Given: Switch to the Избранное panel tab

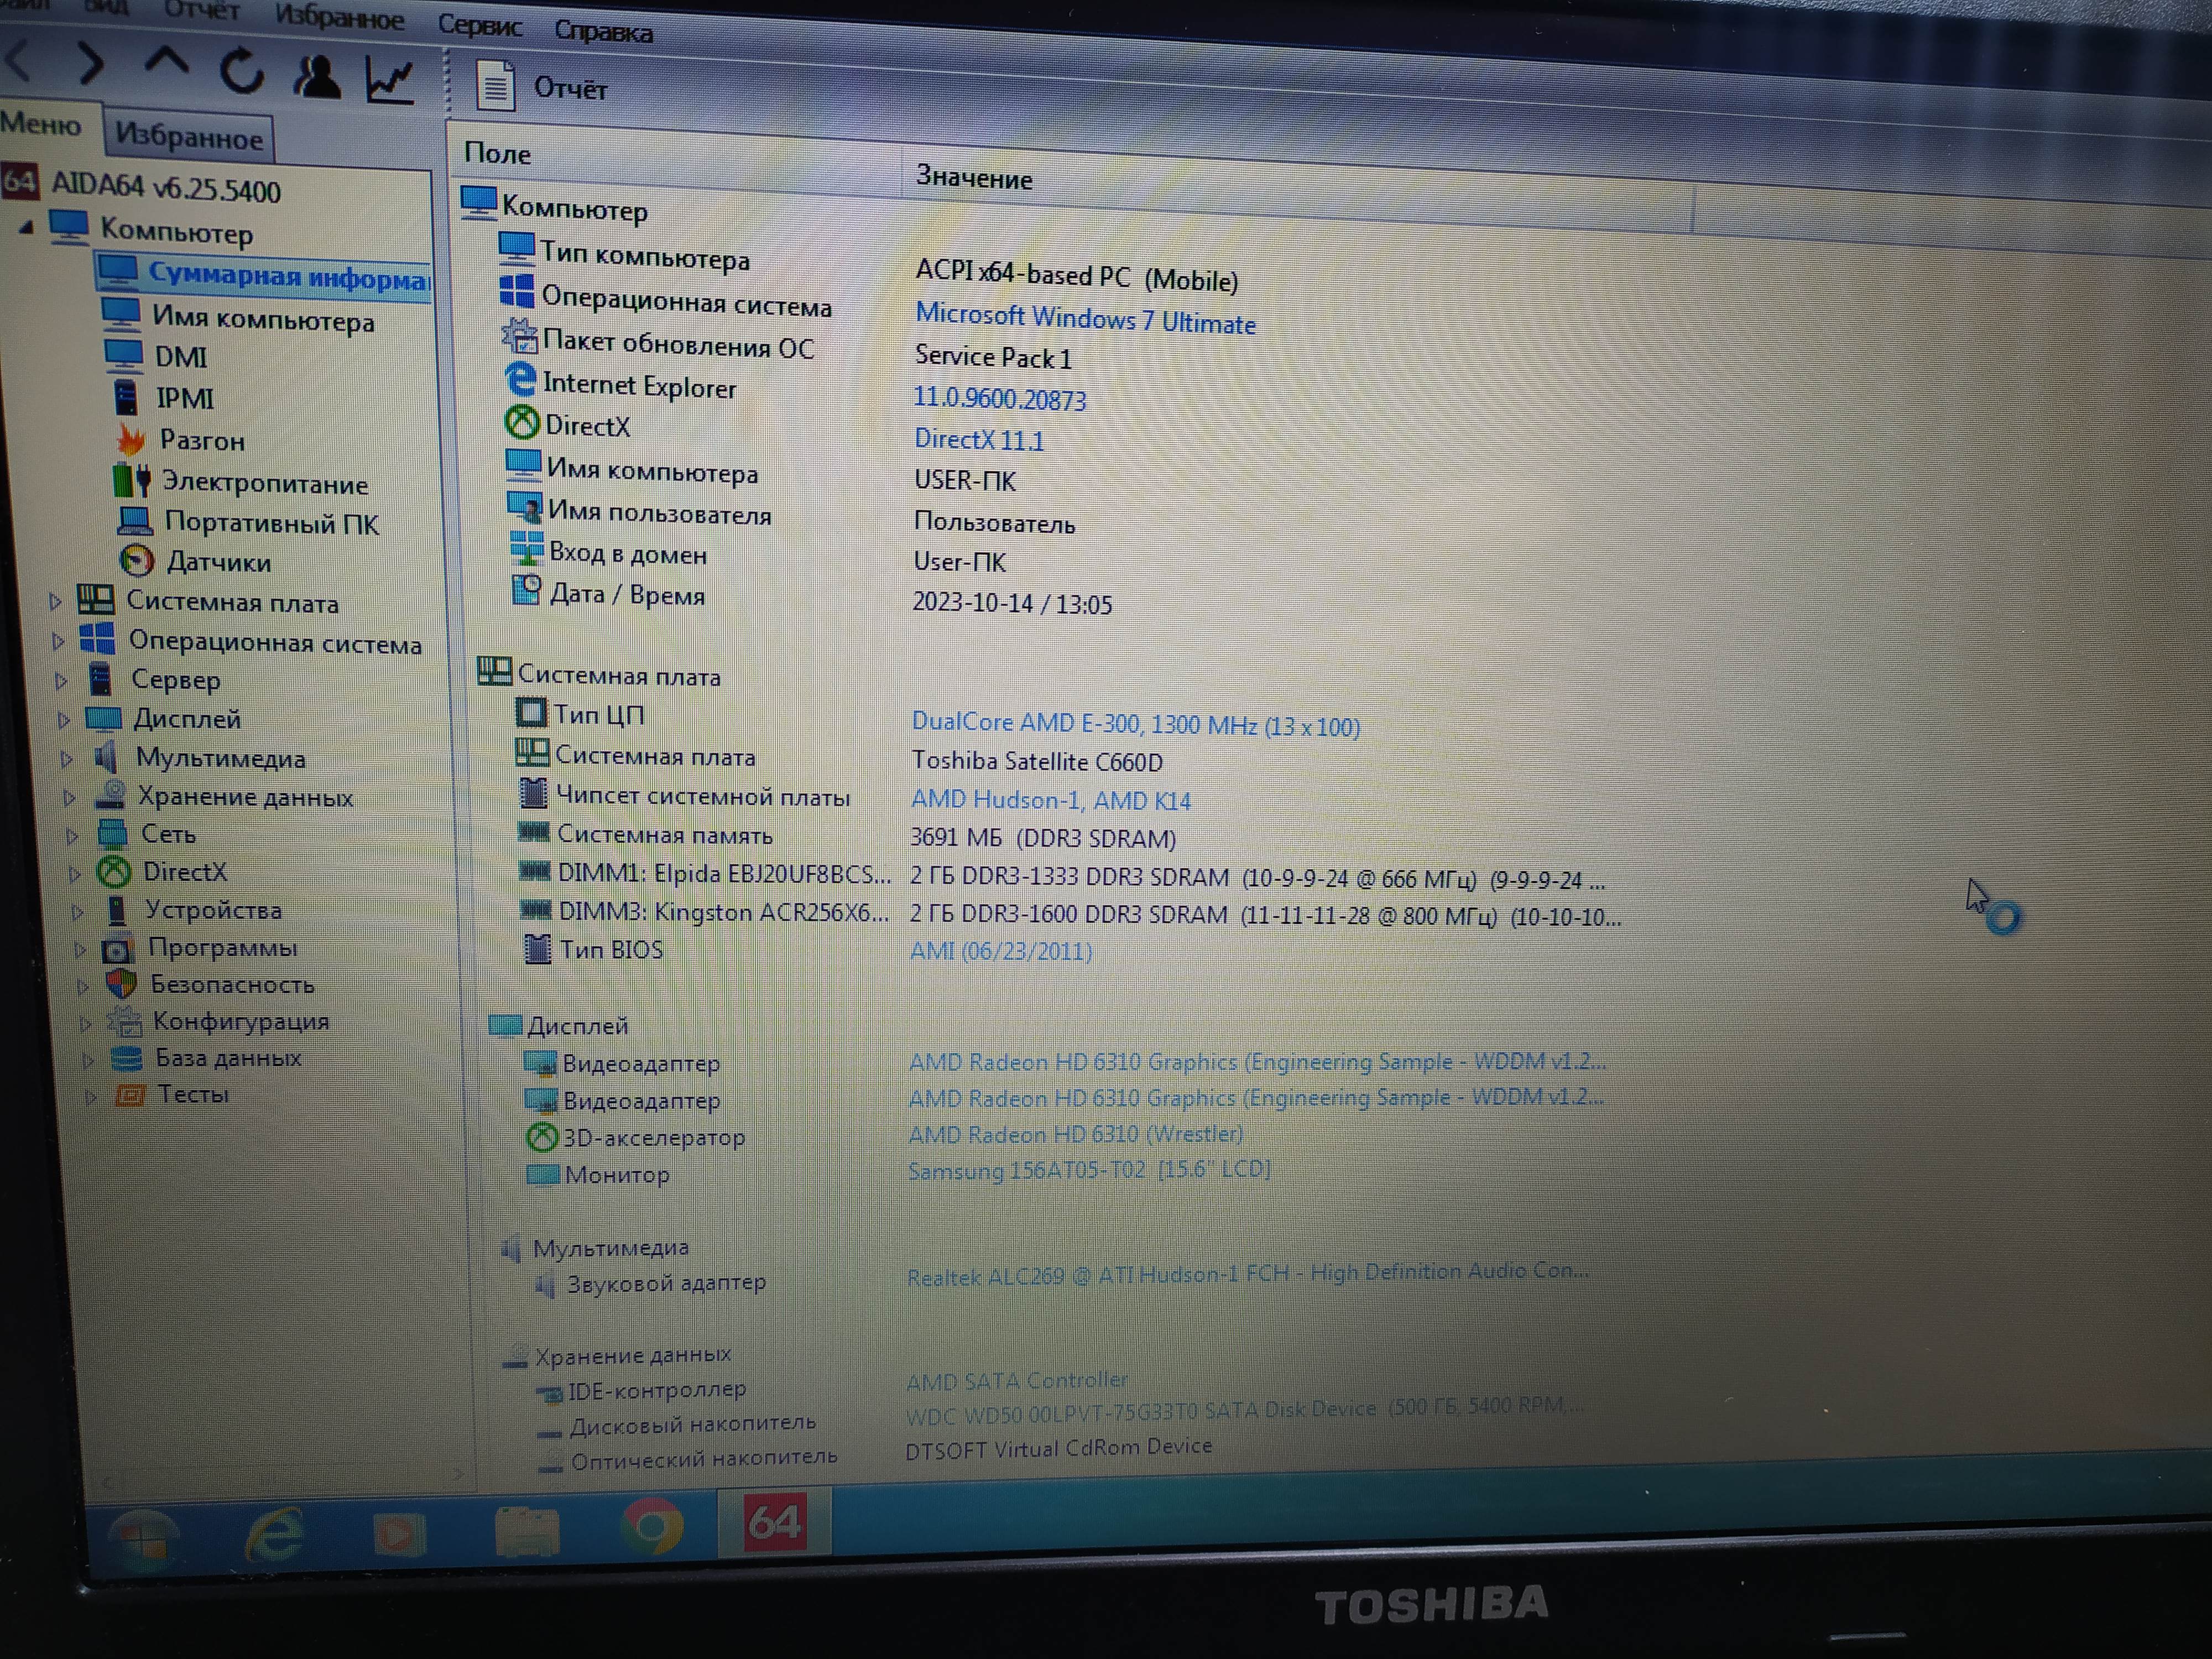Looking at the screenshot, I should coord(189,136).
